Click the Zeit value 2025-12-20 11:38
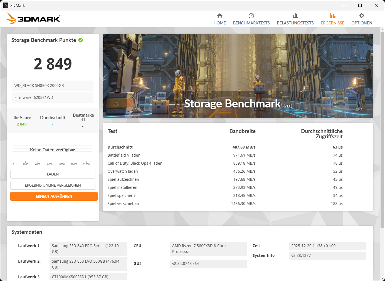The image size is (385, 281). 327,246
